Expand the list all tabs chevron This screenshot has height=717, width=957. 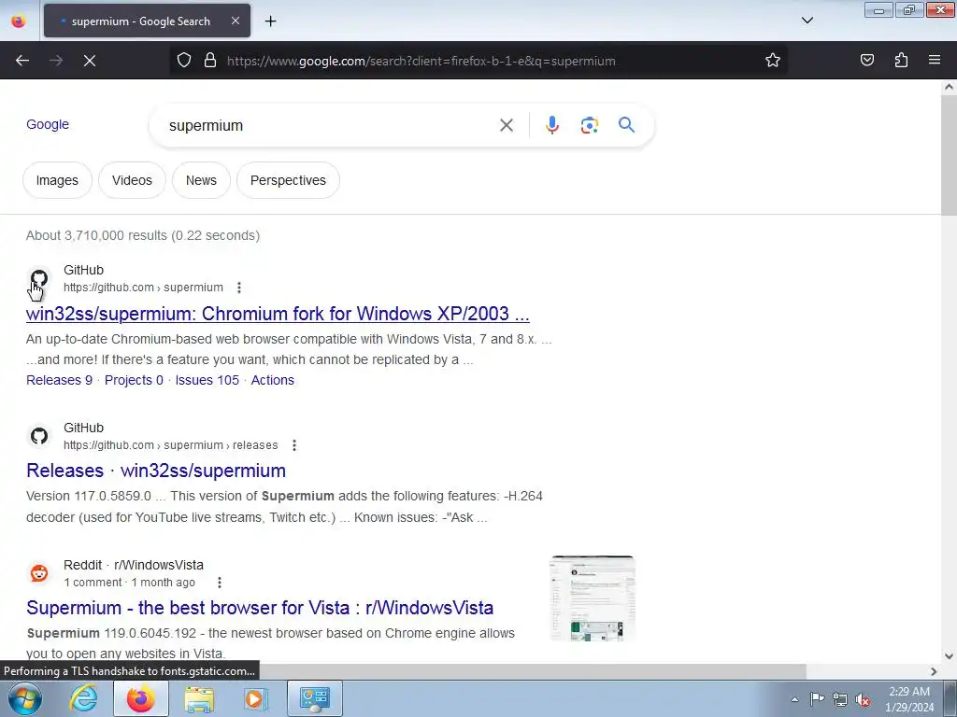coord(807,21)
